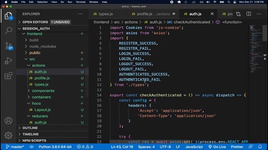
Task: Open the File menu
Action: [23, 2]
